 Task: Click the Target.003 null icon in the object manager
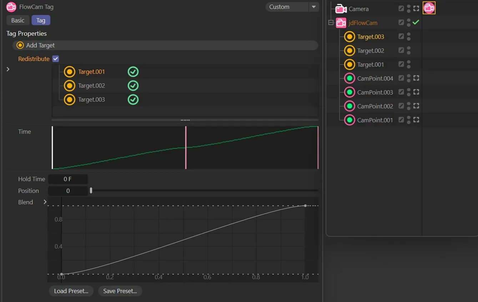(349, 36)
